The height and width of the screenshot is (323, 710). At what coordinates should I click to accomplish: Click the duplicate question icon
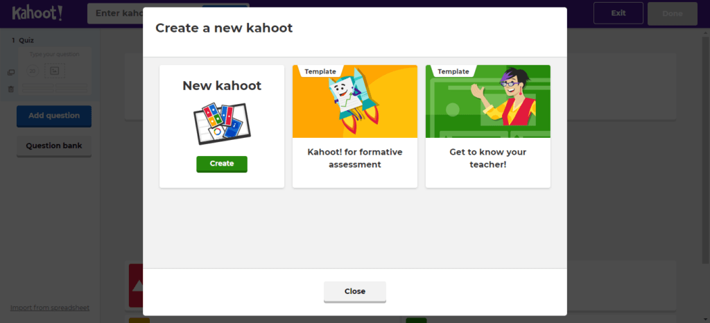[10, 73]
